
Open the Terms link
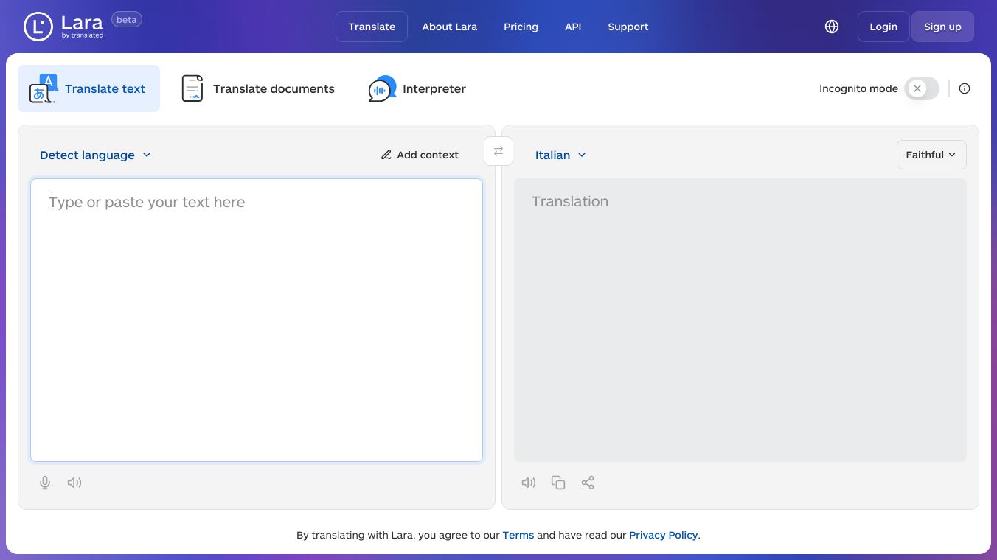[518, 535]
